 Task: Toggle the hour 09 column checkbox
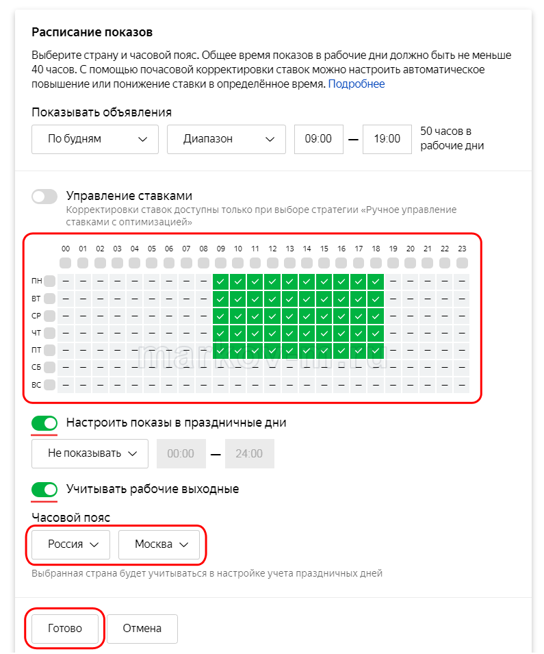220,263
